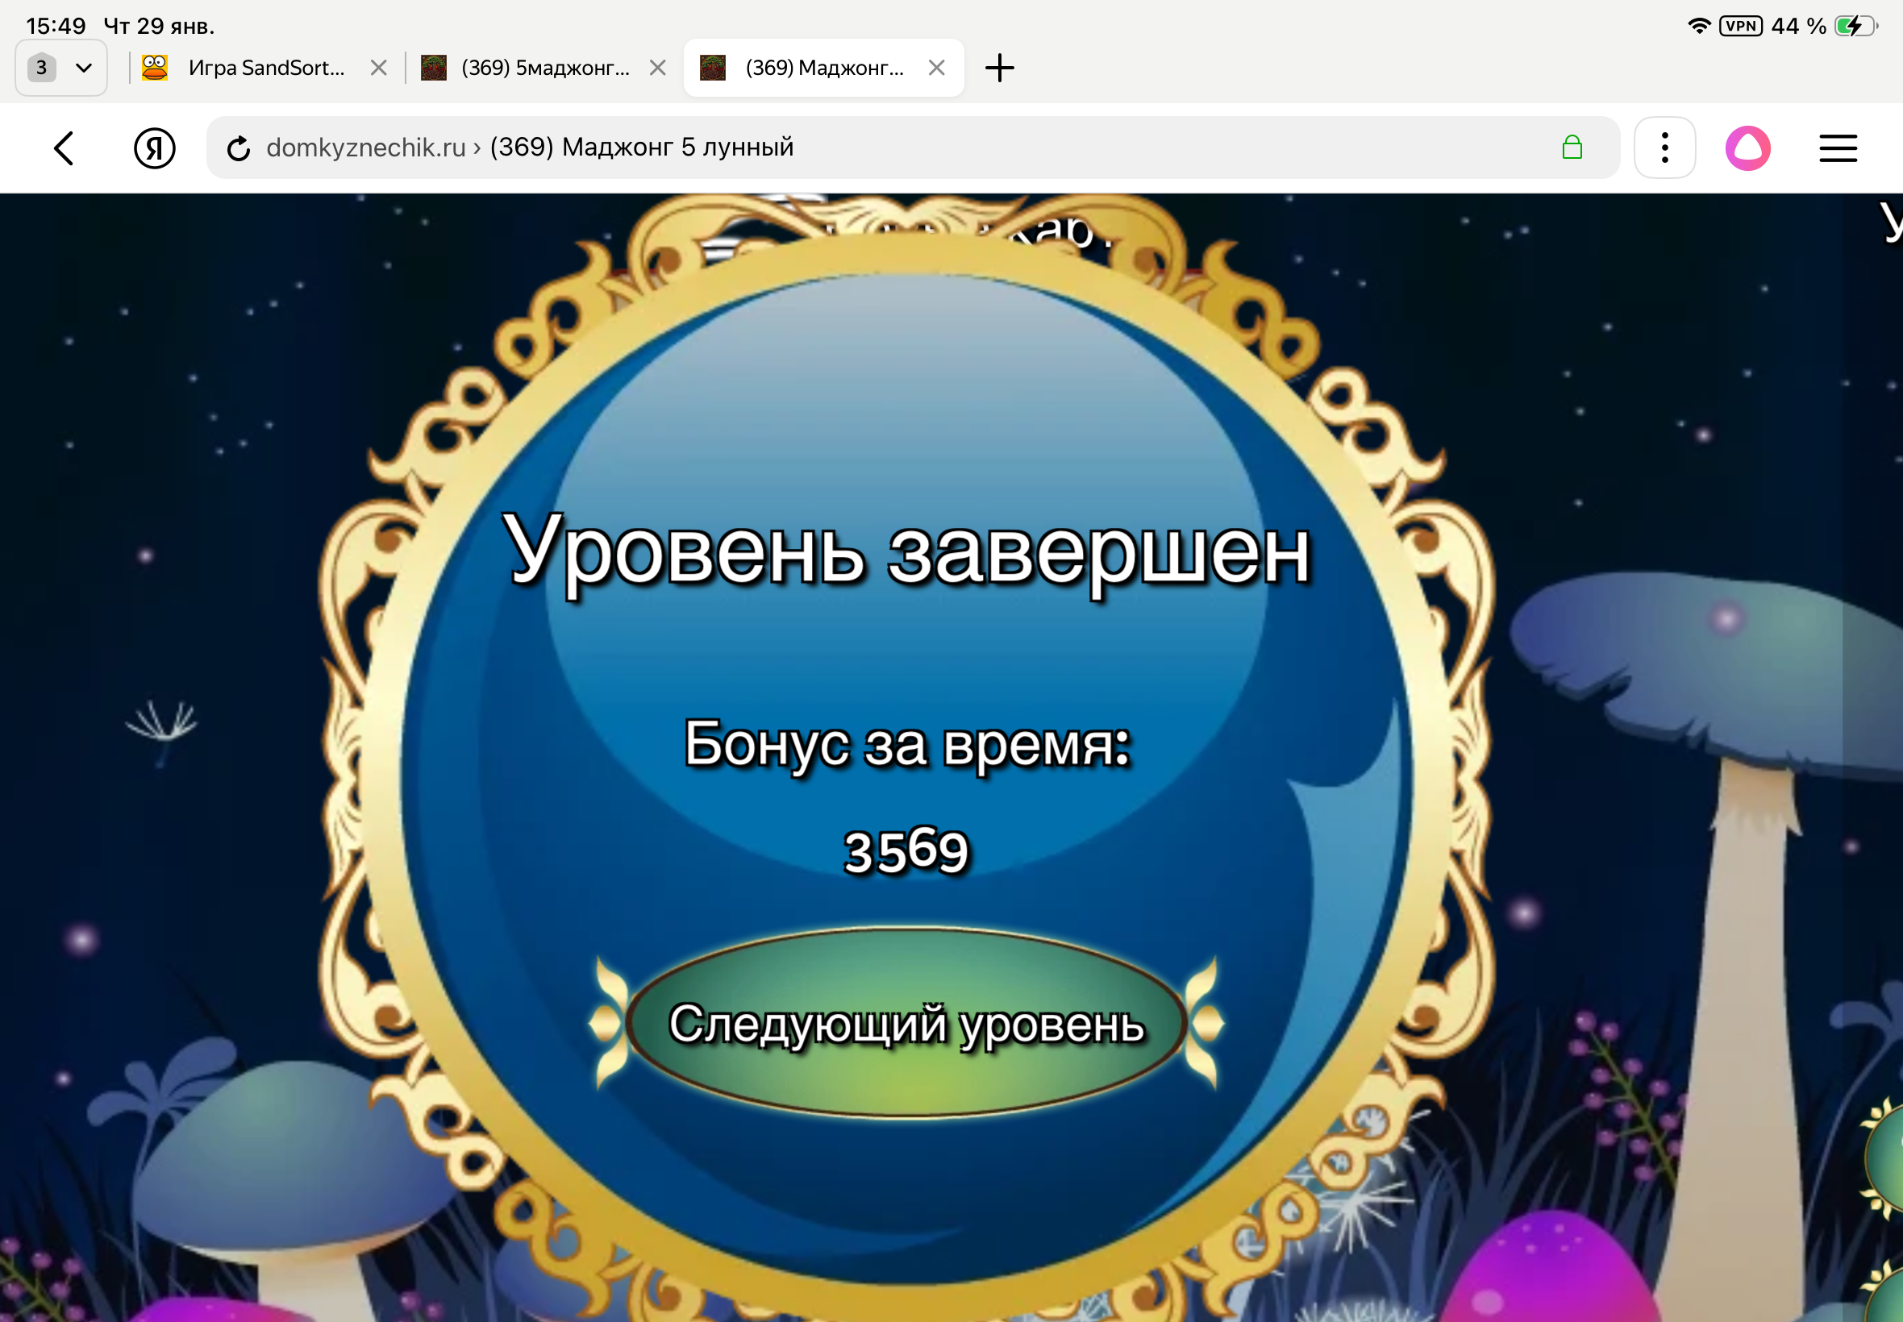
Task: Click the Yandex search logo
Action: pyautogui.click(x=154, y=148)
